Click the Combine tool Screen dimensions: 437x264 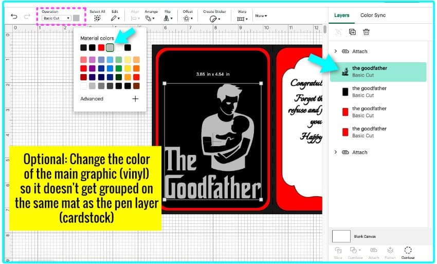coord(355,253)
